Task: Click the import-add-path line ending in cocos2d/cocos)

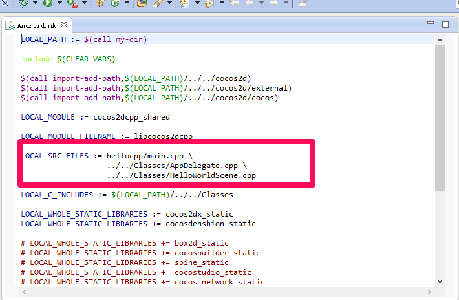Action: (x=149, y=98)
